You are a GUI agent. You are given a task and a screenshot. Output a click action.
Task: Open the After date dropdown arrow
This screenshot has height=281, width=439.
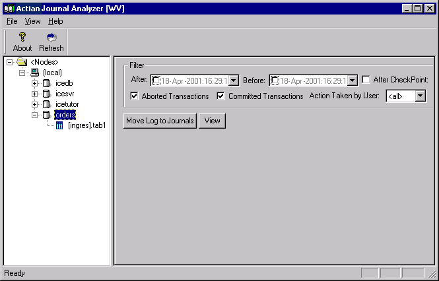tap(233, 80)
